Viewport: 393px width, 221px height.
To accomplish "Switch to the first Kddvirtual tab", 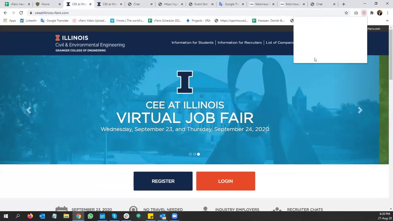I will [261, 4].
